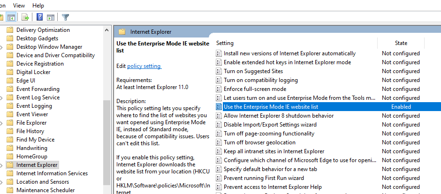Click the policy icon for Enforce full-screen mode
441x194 pixels.
pos(219,89)
